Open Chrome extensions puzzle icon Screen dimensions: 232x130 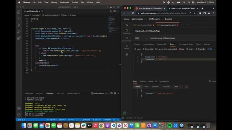click(200, 13)
